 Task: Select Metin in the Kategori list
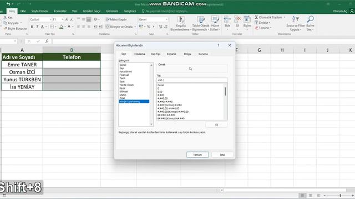(x=123, y=95)
